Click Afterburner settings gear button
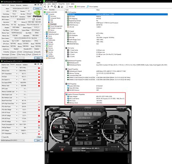This screenshot has width=172, height=164. point(79,143)
